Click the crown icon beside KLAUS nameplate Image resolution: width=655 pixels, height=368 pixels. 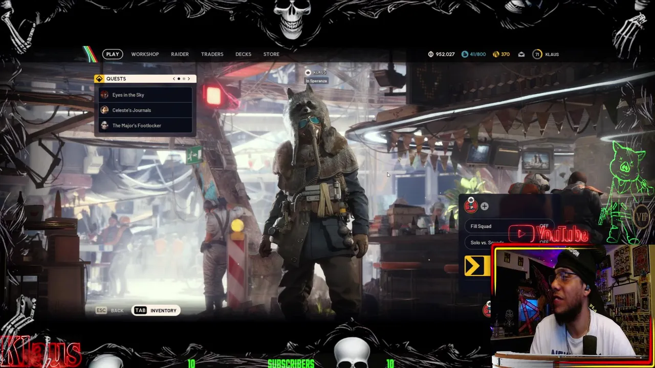pos(308,73)
